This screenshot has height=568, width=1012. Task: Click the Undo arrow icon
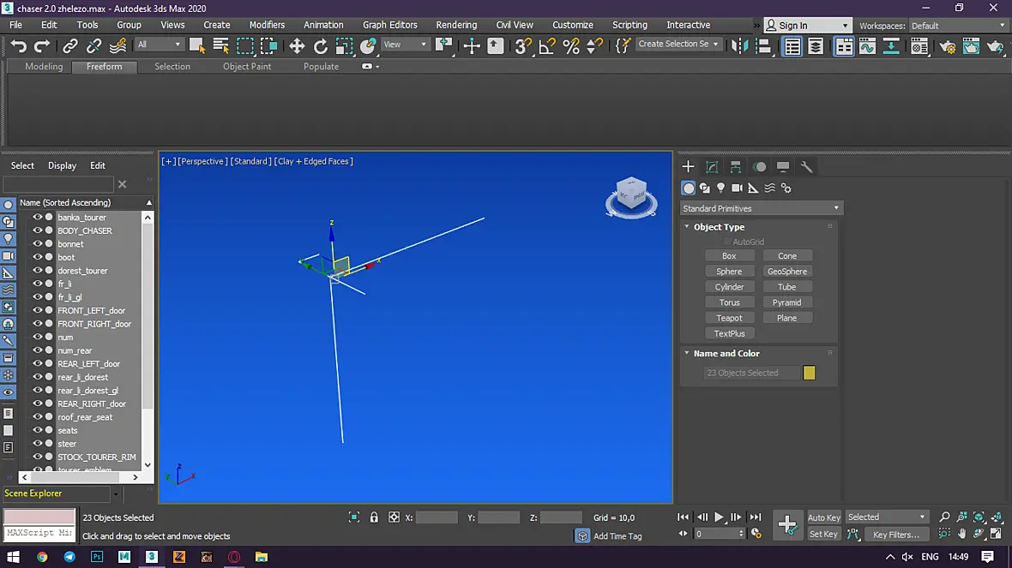click(19, 45)
